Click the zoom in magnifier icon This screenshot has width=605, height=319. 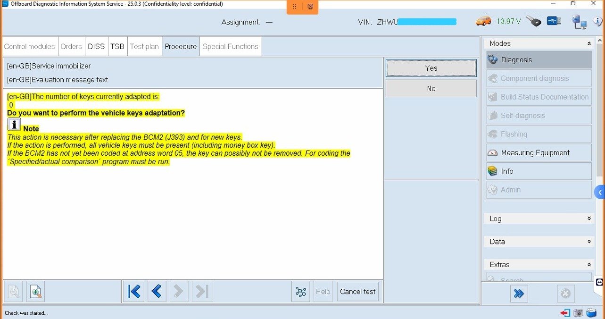pyautogui.click(x=35, y=292)
